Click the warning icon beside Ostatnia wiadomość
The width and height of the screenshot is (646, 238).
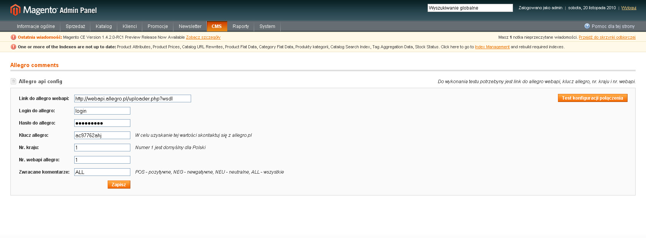click(x=13, y=37)
